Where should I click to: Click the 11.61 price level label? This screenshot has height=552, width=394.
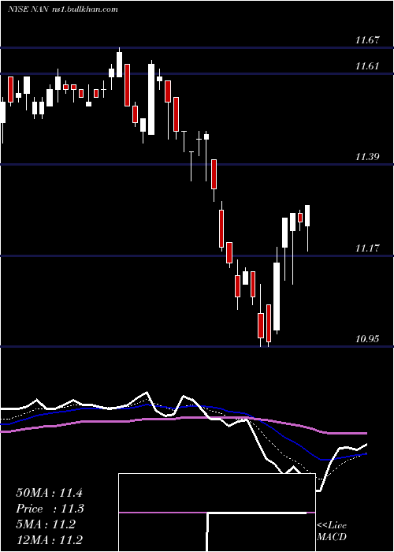coord(367,65)
